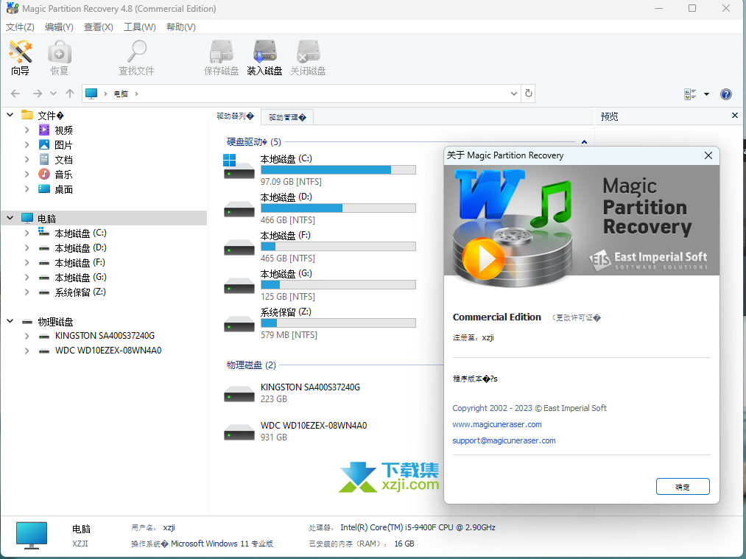The height and width of the screenshot is (559, 746).
Task: Refresh the address bar location
Action: [529, 94]
